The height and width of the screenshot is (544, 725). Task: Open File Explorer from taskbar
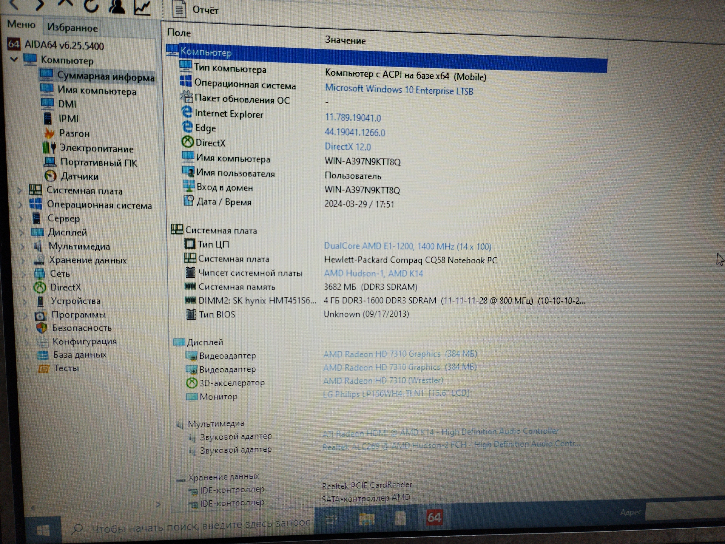pos(366,519)
